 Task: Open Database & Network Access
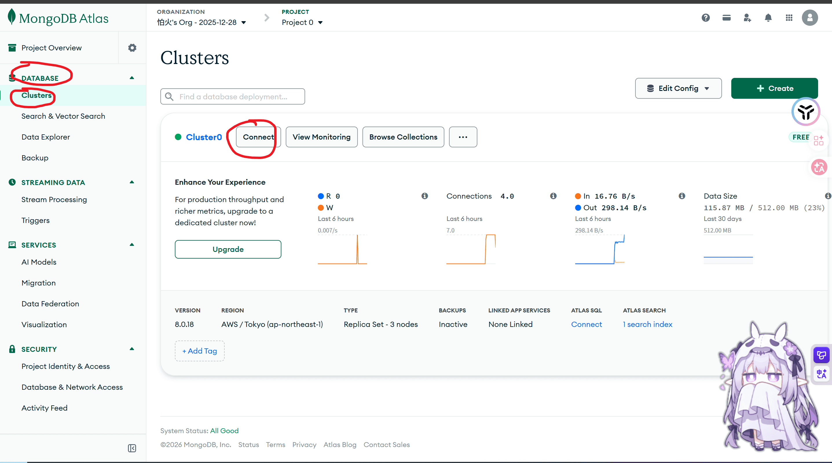click(72, 387)
